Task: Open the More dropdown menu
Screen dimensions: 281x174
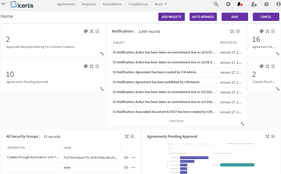Action: pyautogui.click(x=161, y=4)
